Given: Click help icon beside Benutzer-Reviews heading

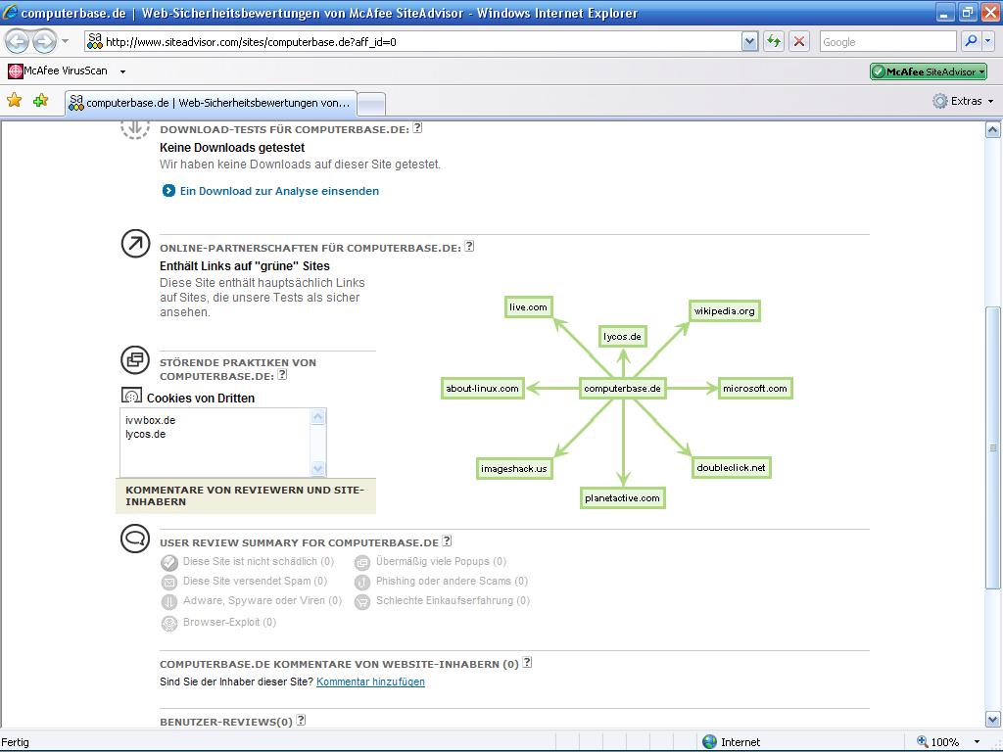Looking at the screenshot, I should click(x=301, y=720).
